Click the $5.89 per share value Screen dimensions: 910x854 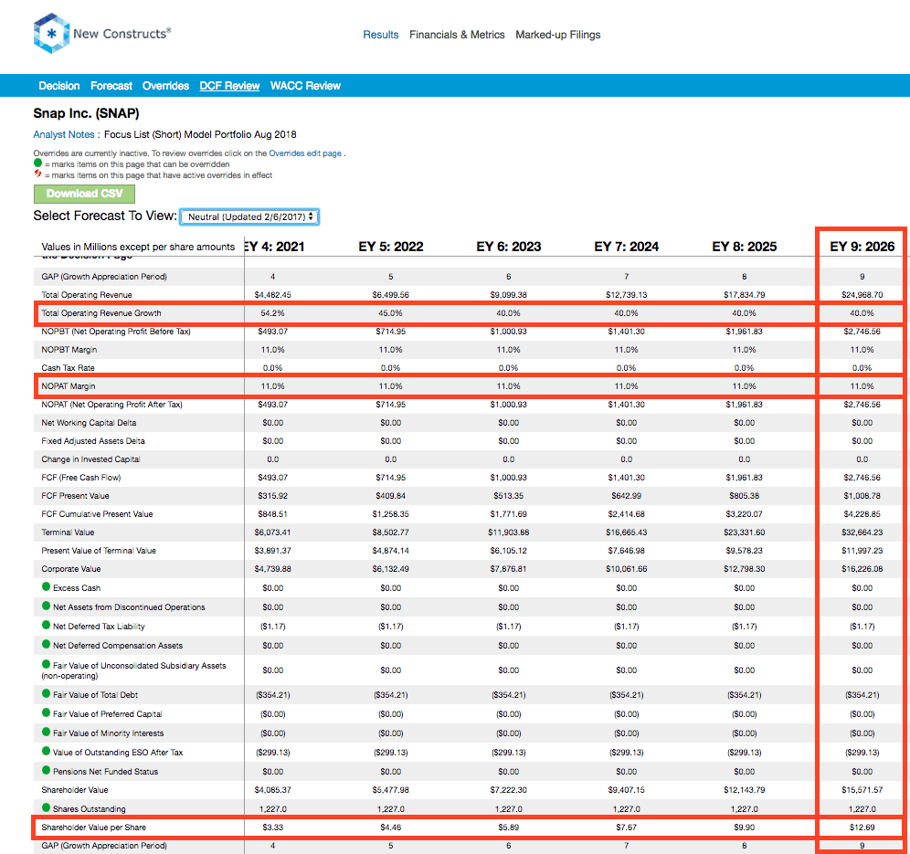pos(508,828)
